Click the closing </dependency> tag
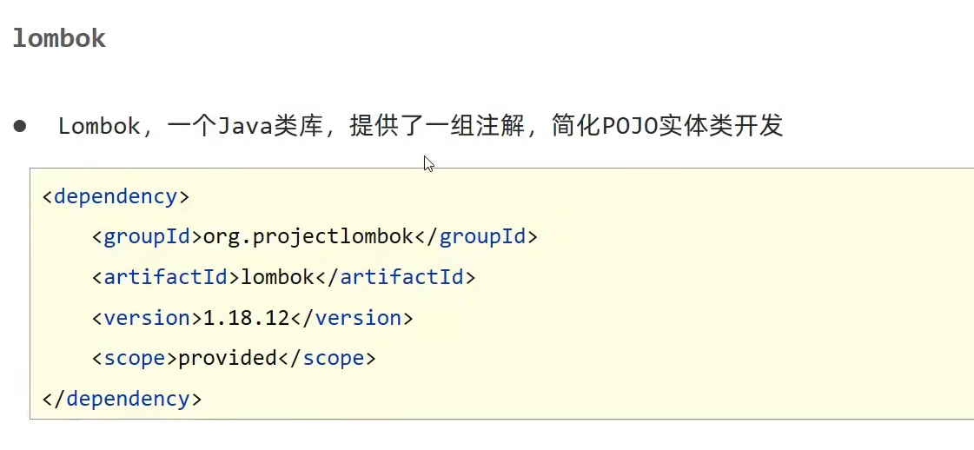 point(122,399)
